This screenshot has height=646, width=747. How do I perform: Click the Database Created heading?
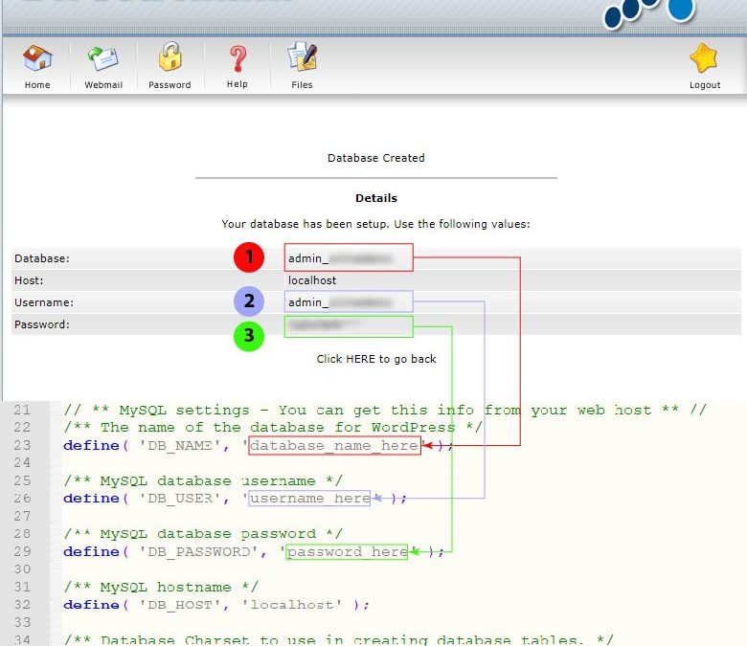pyautogui.click(x=376, y=158)
